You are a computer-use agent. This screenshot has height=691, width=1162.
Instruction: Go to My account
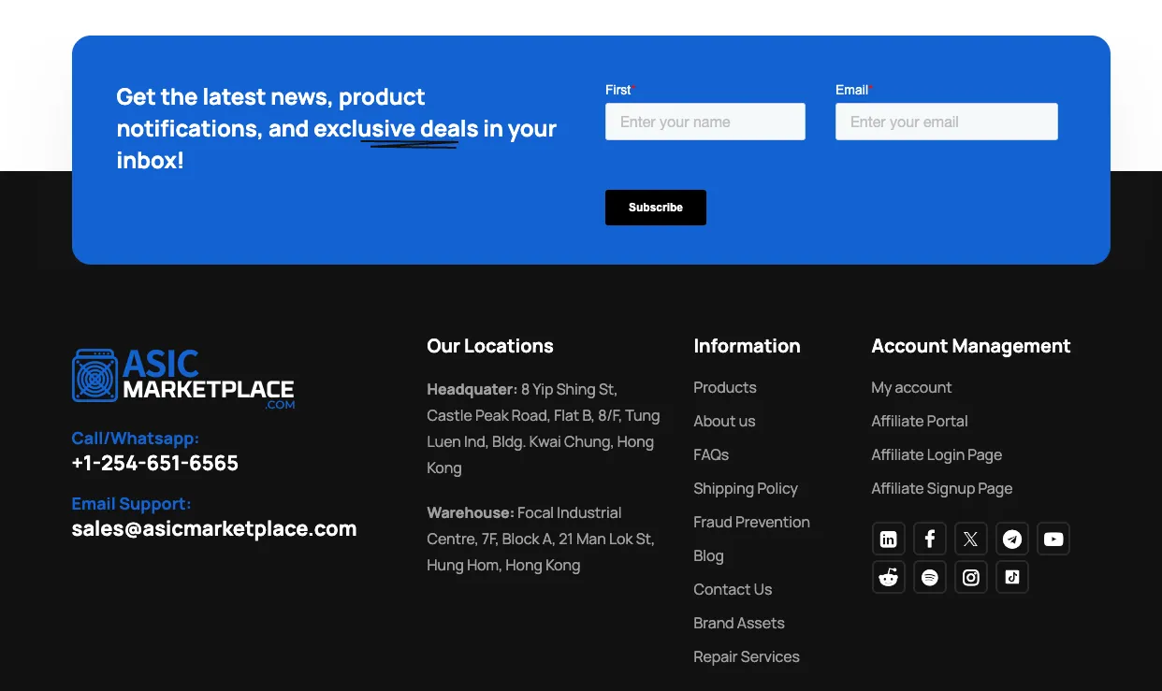911,387
